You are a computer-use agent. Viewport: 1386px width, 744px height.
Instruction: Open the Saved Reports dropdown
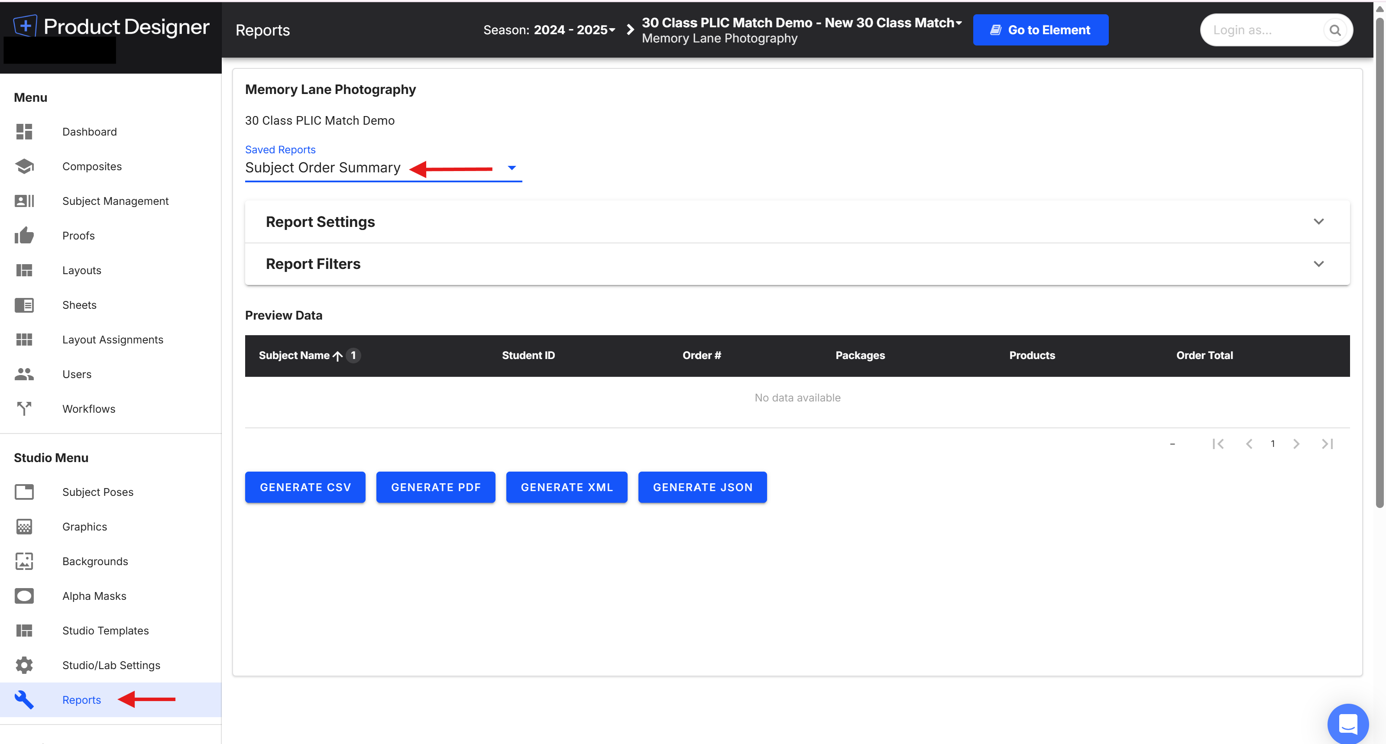(383, 168)
